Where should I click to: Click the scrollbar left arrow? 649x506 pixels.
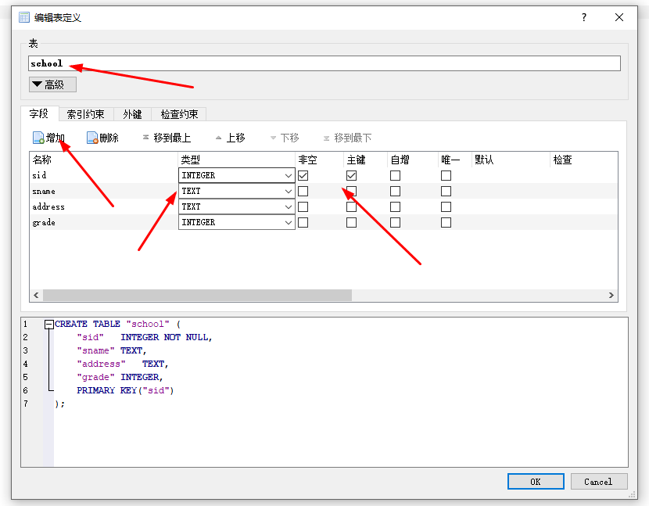coord(36,296)
